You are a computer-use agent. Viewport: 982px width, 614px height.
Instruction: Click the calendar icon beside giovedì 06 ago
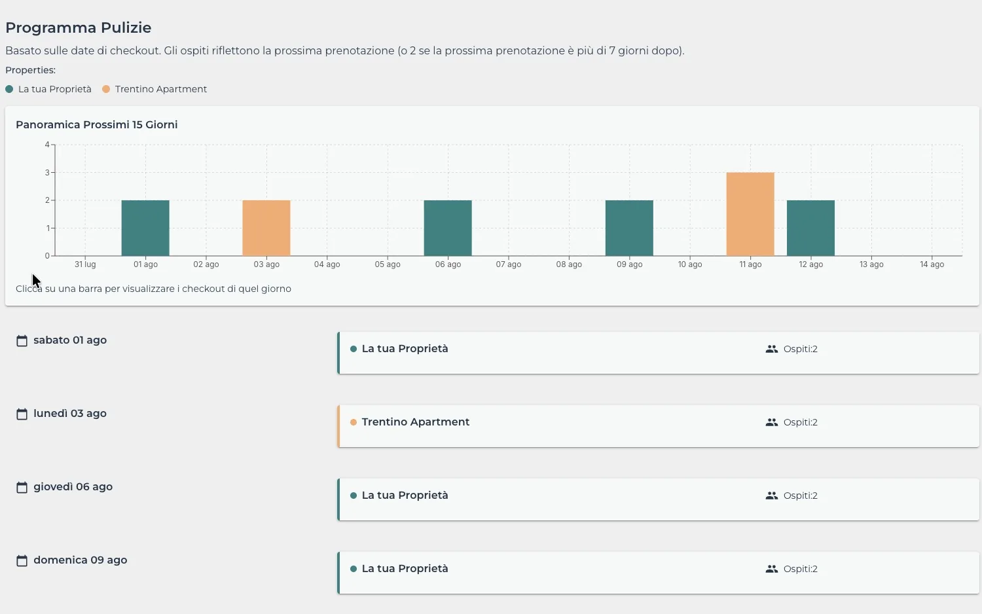(x=22, y=488)
